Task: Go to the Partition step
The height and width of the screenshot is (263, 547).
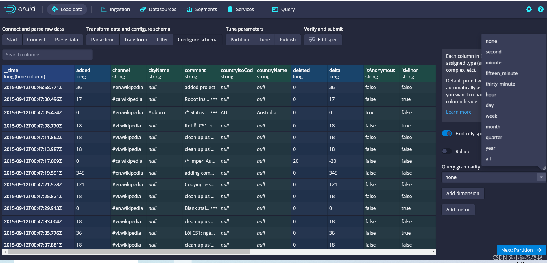Action: tap(240, 40)
